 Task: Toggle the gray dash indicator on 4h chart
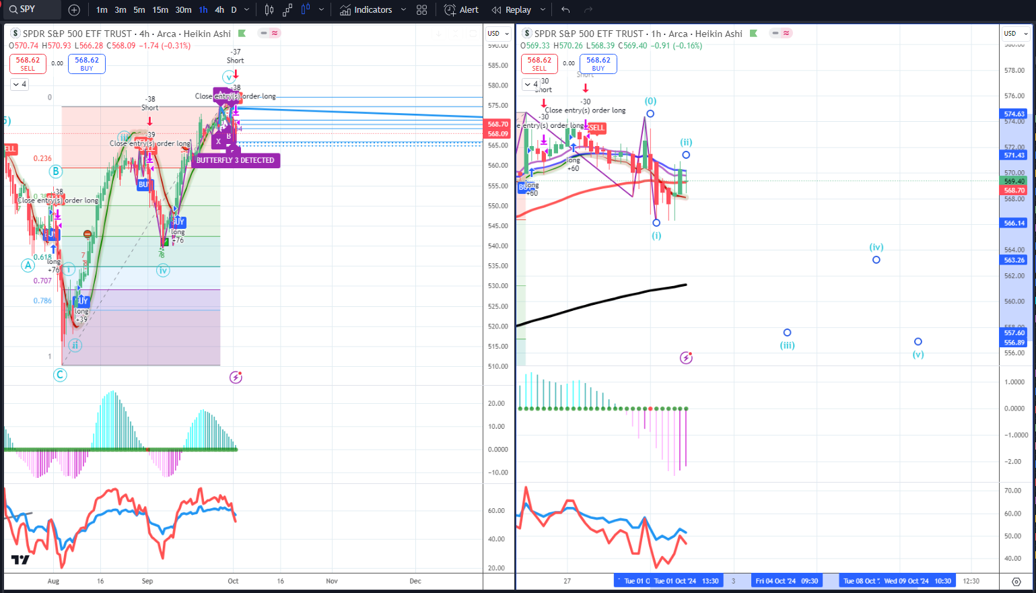(264, 33)
